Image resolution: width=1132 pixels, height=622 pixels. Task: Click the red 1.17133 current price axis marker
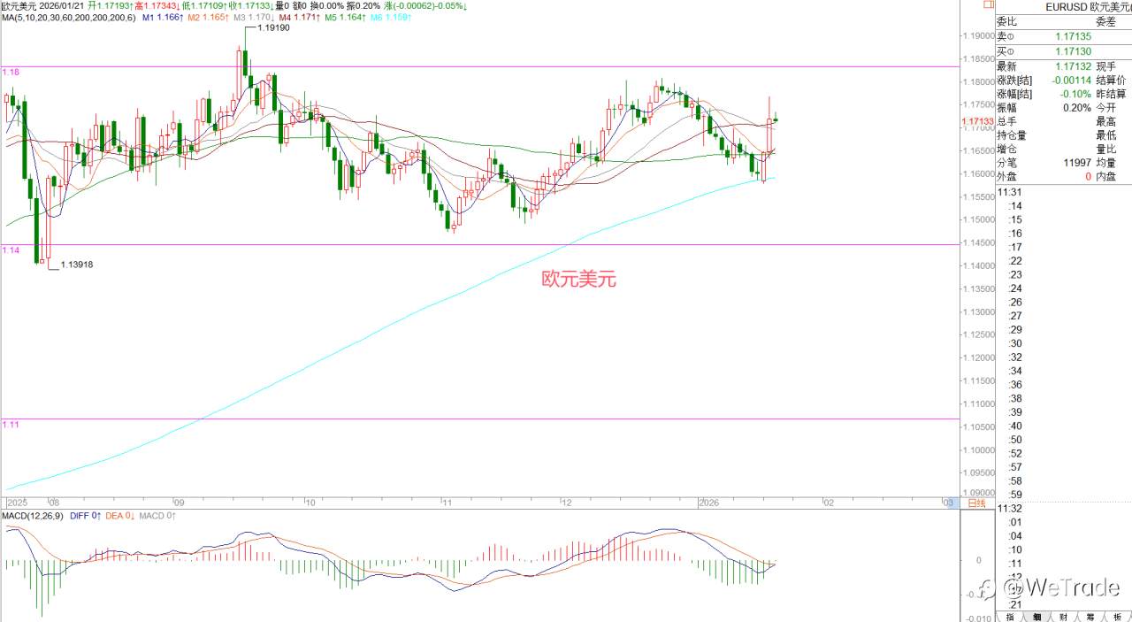click(x=977, y=120)
